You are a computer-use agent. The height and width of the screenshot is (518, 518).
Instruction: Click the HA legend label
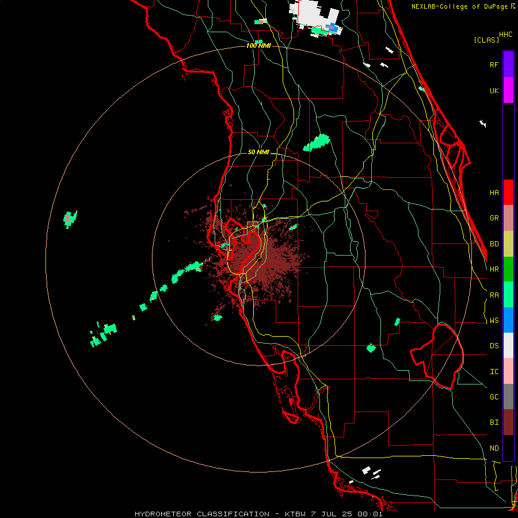point(494,193)
